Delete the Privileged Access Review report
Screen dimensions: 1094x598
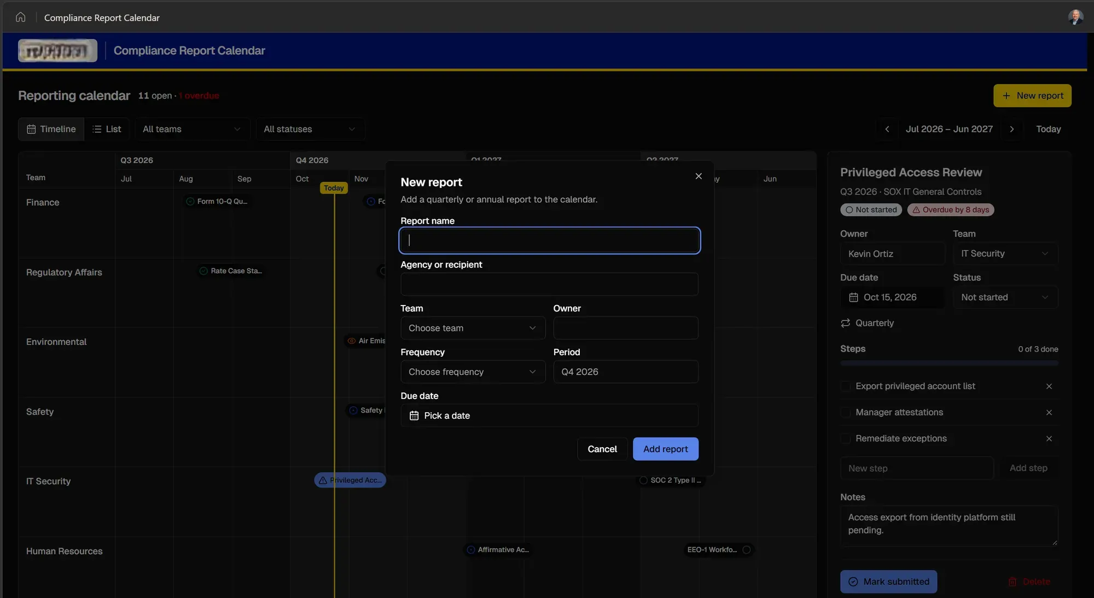point(1029,582)
